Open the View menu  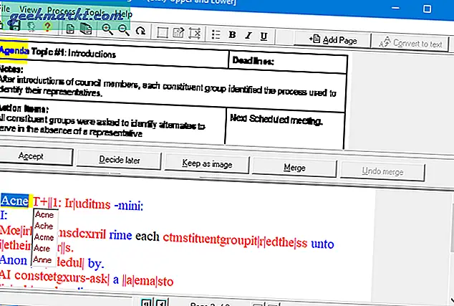pyautogui.click(x=29, y=9)
